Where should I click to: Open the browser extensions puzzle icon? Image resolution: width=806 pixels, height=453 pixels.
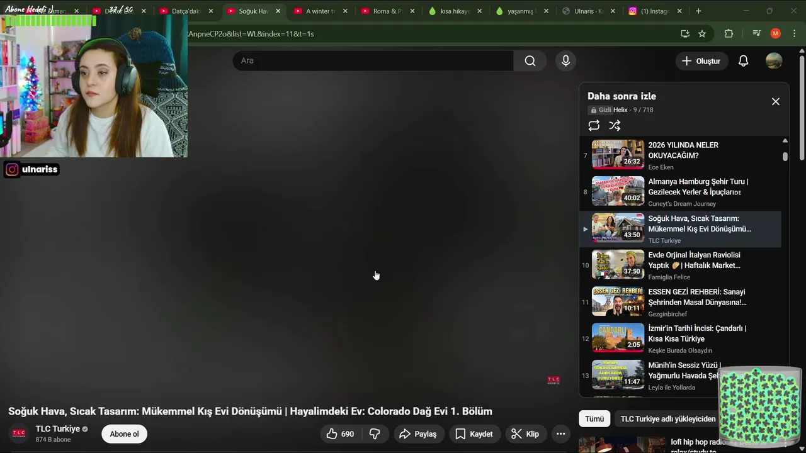tap(729, 33)
